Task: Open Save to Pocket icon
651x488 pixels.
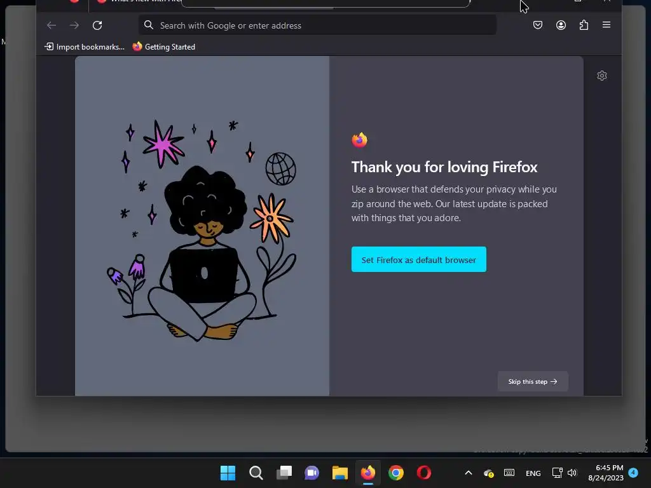Action: point(538,25)
